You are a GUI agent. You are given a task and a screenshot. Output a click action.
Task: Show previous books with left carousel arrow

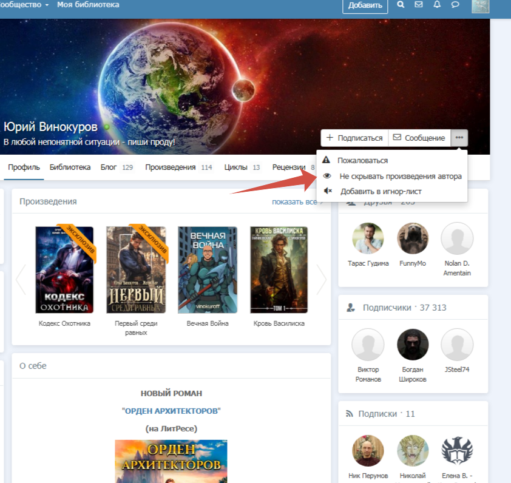tap(21, 280)
